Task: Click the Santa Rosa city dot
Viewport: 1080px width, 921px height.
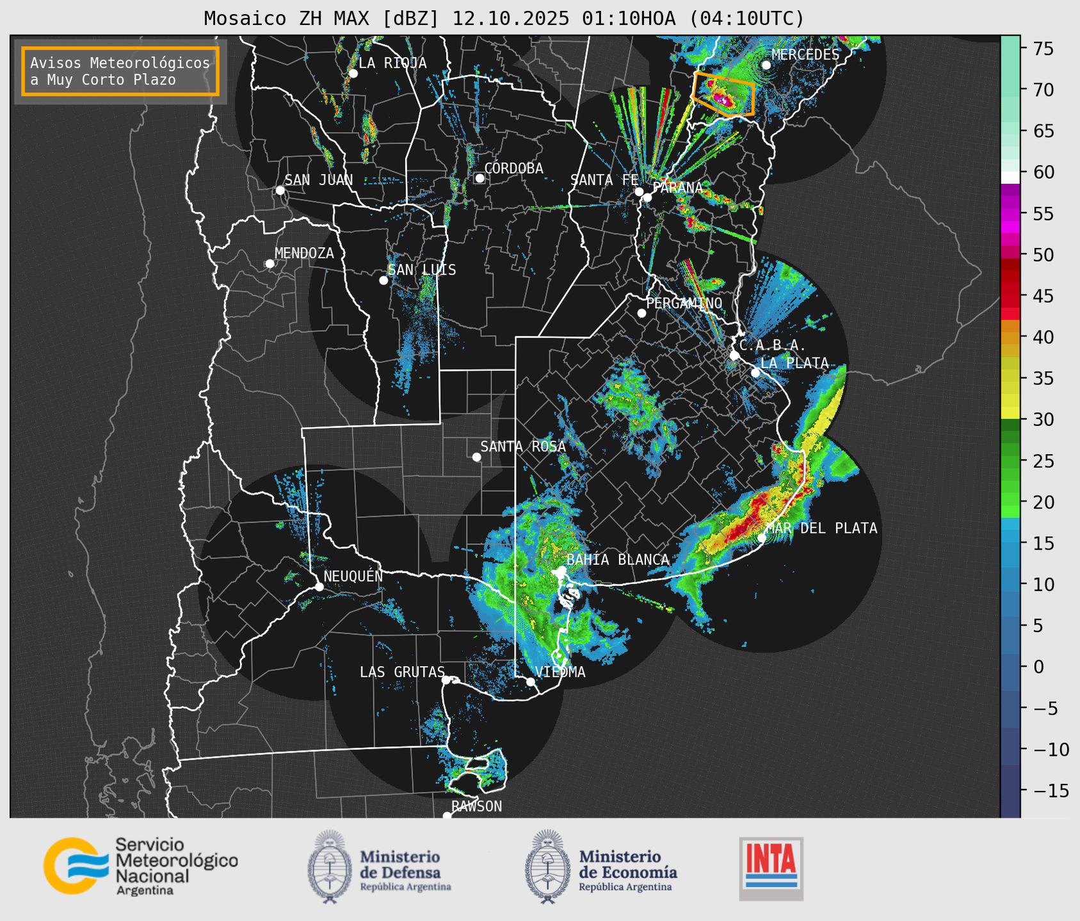Action: (x=476, y=457)
